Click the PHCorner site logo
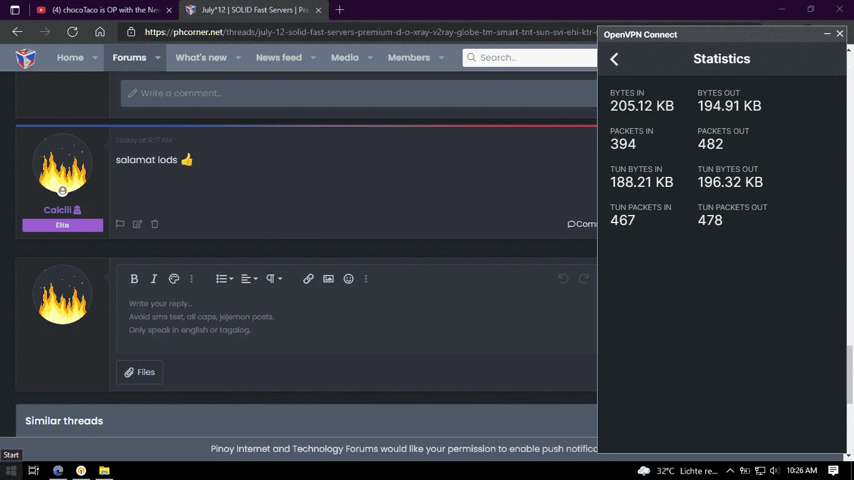This screenshot has height=480, width=854. click(x=26, y=58)
